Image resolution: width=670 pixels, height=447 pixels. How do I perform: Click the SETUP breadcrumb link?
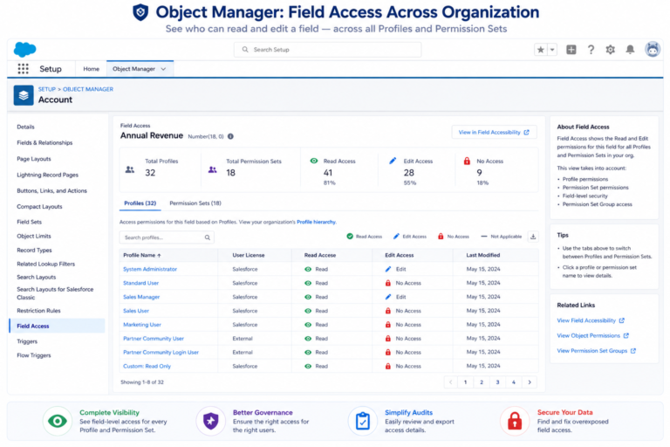pos(47,89)
